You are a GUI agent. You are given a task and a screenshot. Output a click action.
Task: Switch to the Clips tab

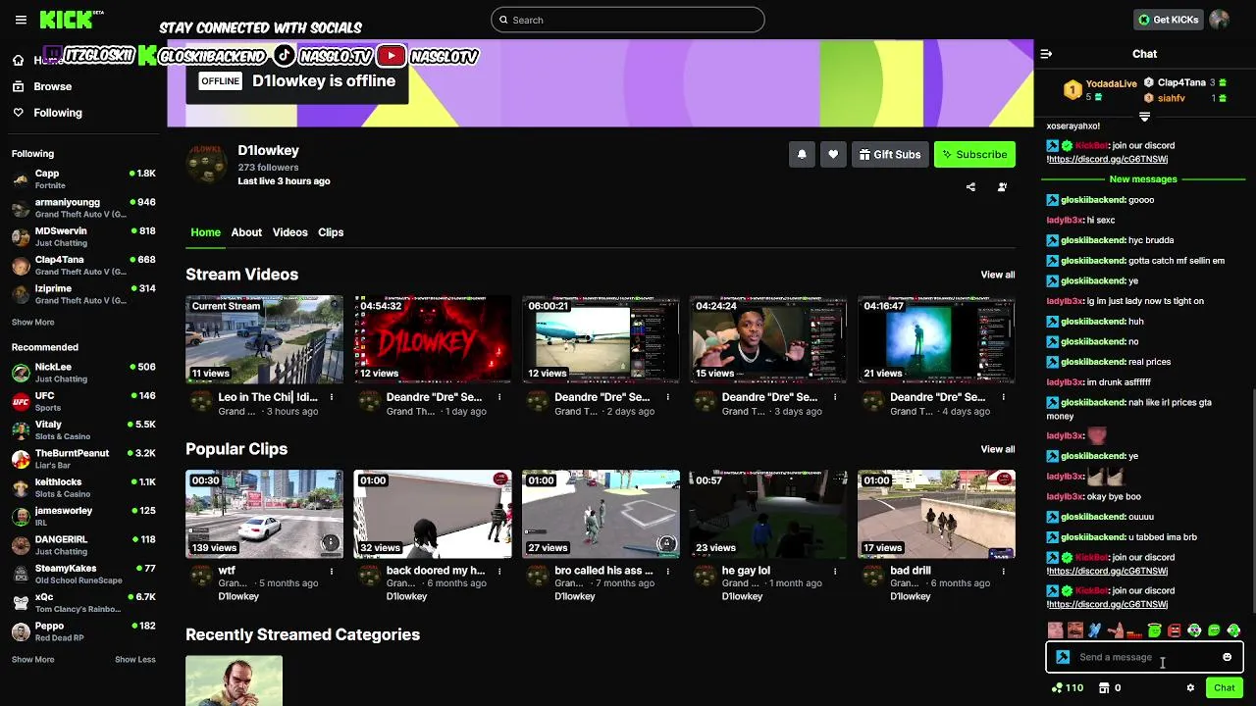tap(331, 232)
